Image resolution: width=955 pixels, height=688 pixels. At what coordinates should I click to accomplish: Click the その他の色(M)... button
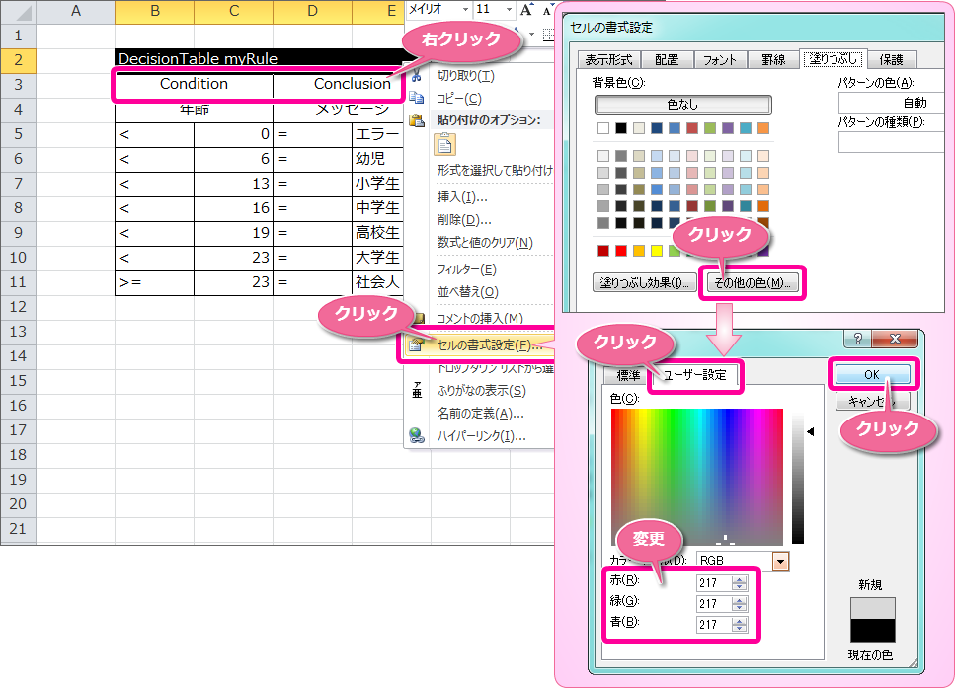pyautogui.click(x=753, y=282)
